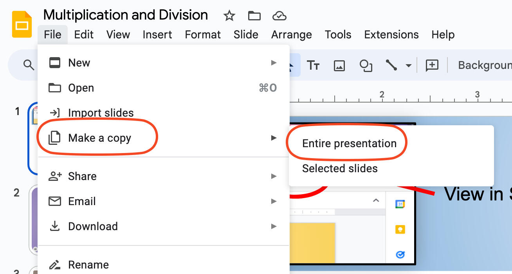This screenshot has width=512, height=274.
Task: Select the Line tool
Action: click(x=391, y=65)
